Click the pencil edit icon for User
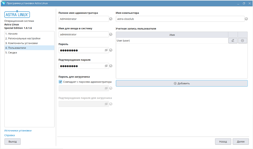Screen dimensions: 253x149 point(233,40)
